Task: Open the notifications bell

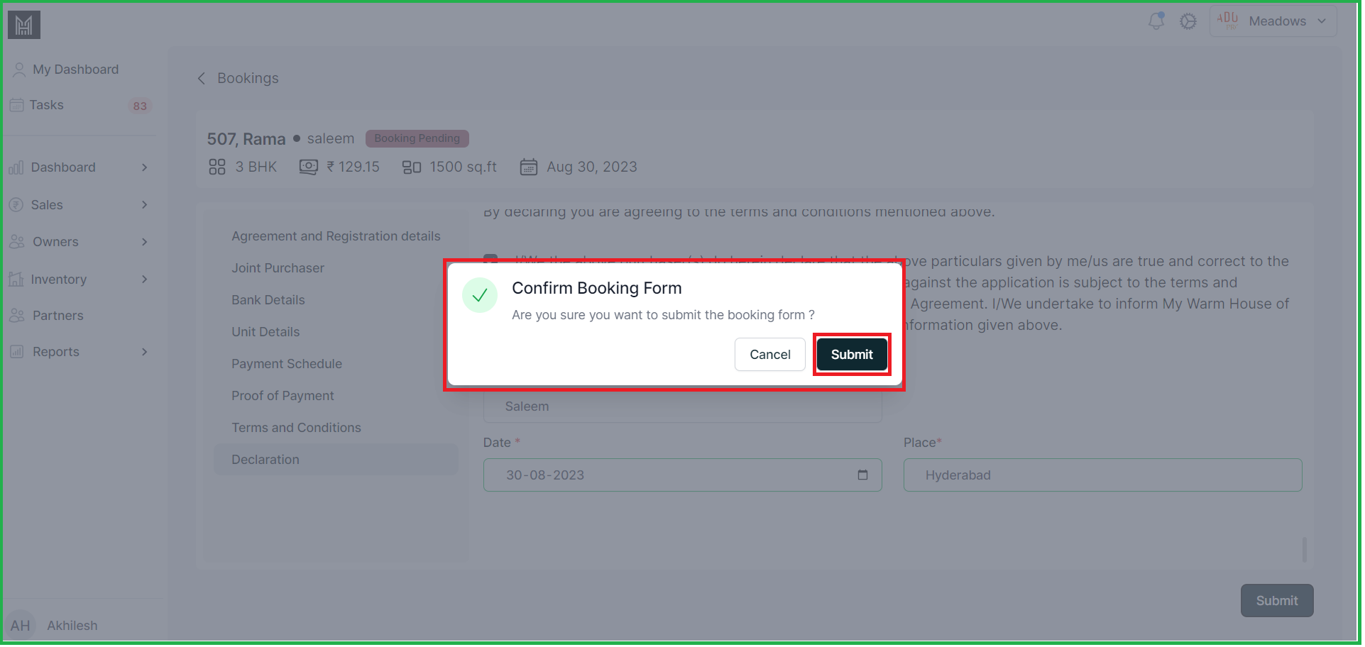Action: pos(1156,21)
